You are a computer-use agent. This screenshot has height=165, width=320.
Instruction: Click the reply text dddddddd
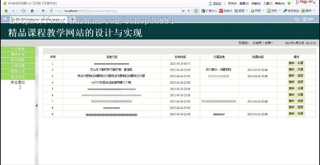pyautogui.click(x=219, y=114)
